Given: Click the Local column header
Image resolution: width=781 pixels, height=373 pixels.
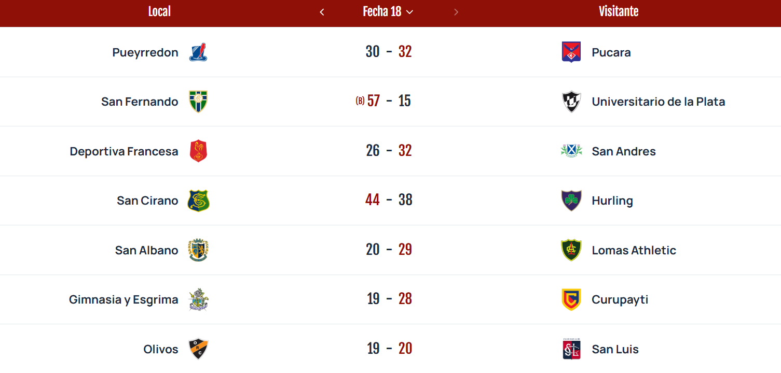Looking at the screenshot, I should [159, 11].
